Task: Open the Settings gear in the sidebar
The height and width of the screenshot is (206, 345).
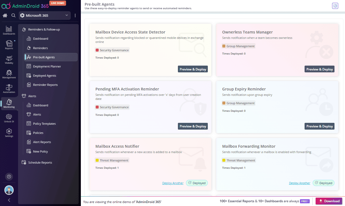Action: pyautogui.click(x=9, y=133)
